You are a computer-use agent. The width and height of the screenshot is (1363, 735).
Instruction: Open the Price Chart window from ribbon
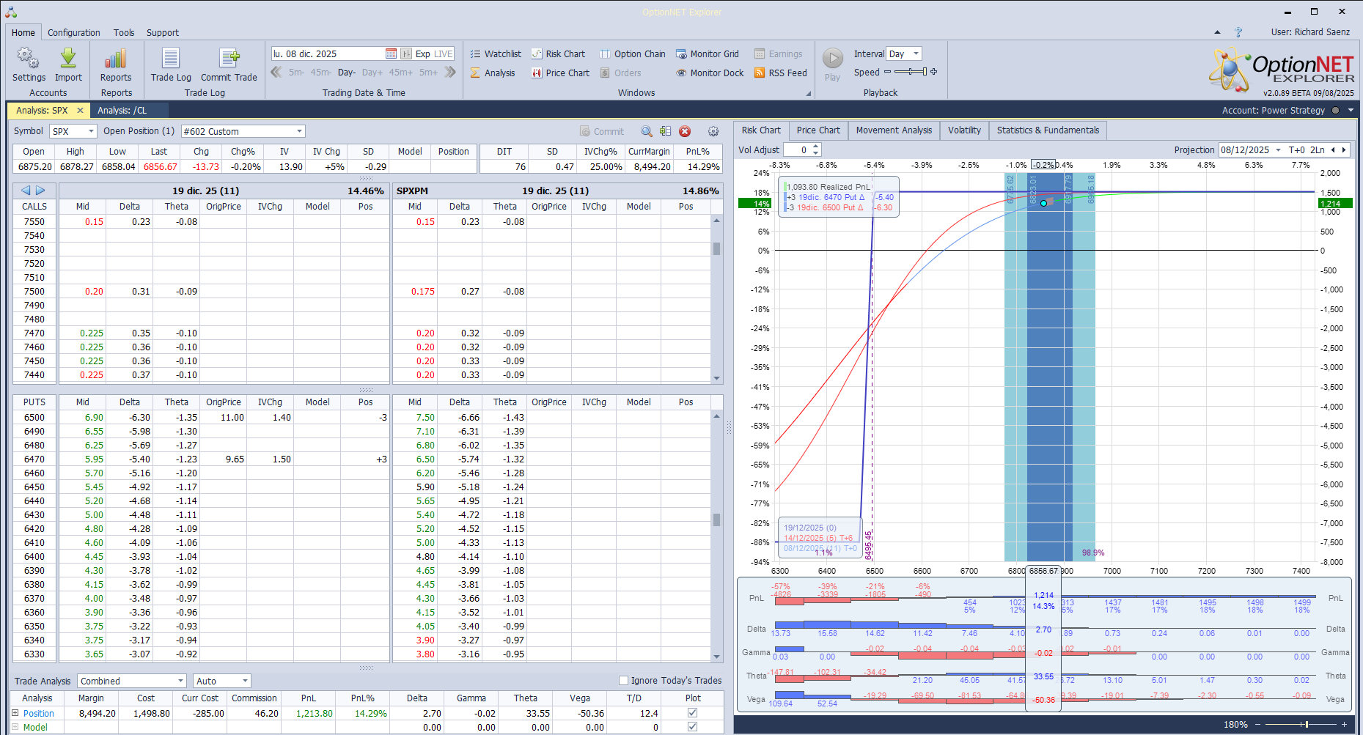point(560,73)
